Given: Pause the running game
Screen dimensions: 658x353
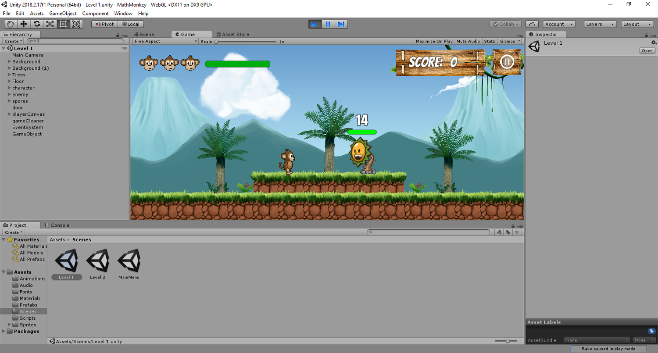Looking at the screenshot, I should 328,24.
